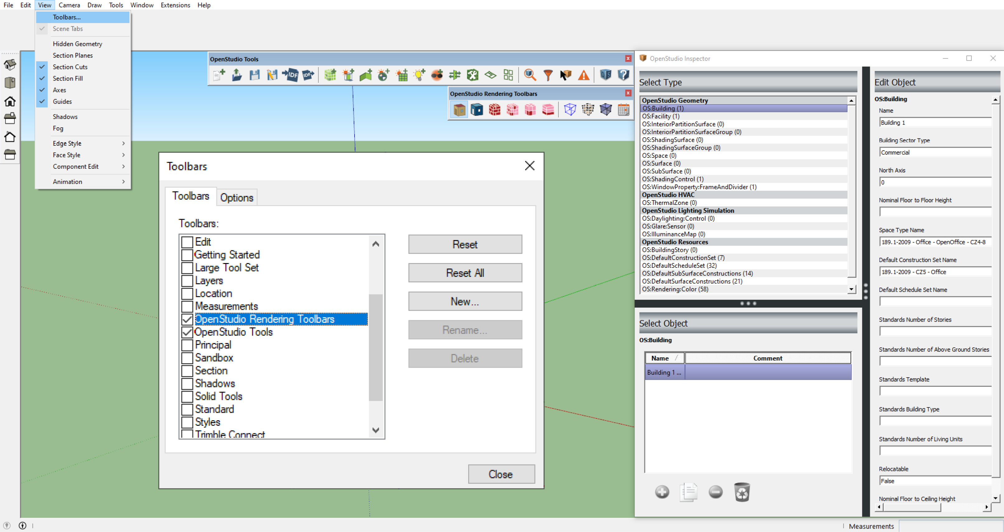
Task: Add a new object in Select Object panel
Action: click(x=662, y=492)
